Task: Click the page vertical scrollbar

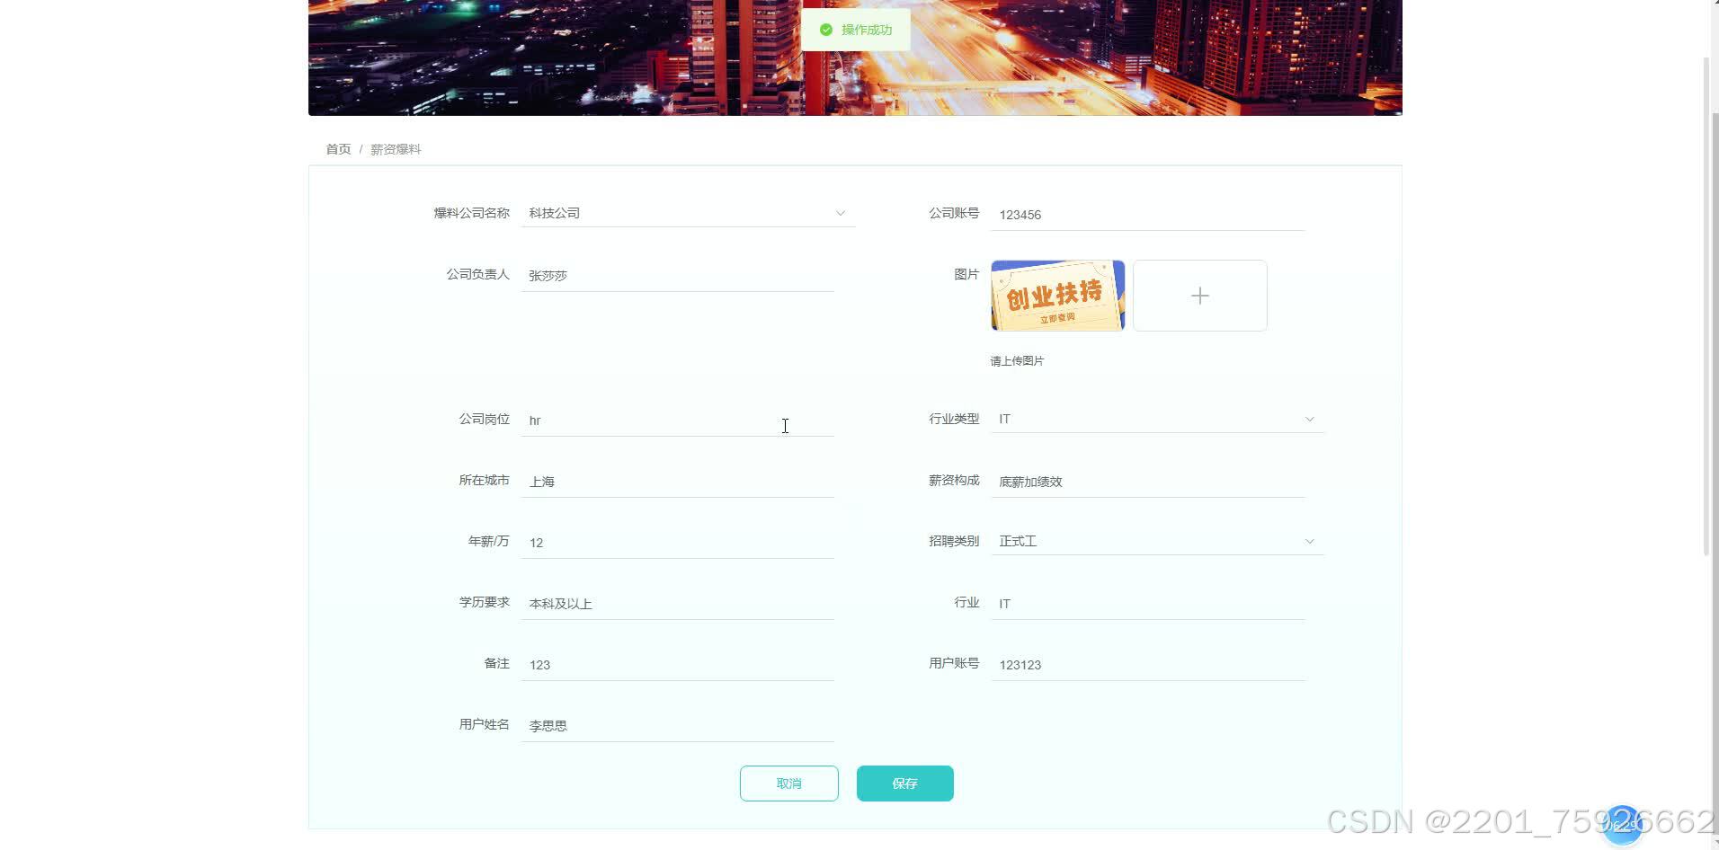Action: [1706, 305]
